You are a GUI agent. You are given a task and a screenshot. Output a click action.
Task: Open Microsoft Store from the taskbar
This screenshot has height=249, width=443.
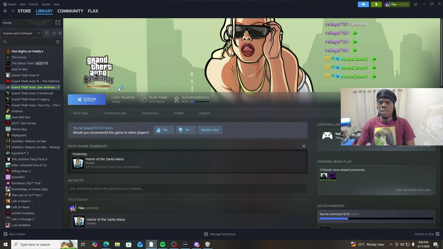click(128, 245)
